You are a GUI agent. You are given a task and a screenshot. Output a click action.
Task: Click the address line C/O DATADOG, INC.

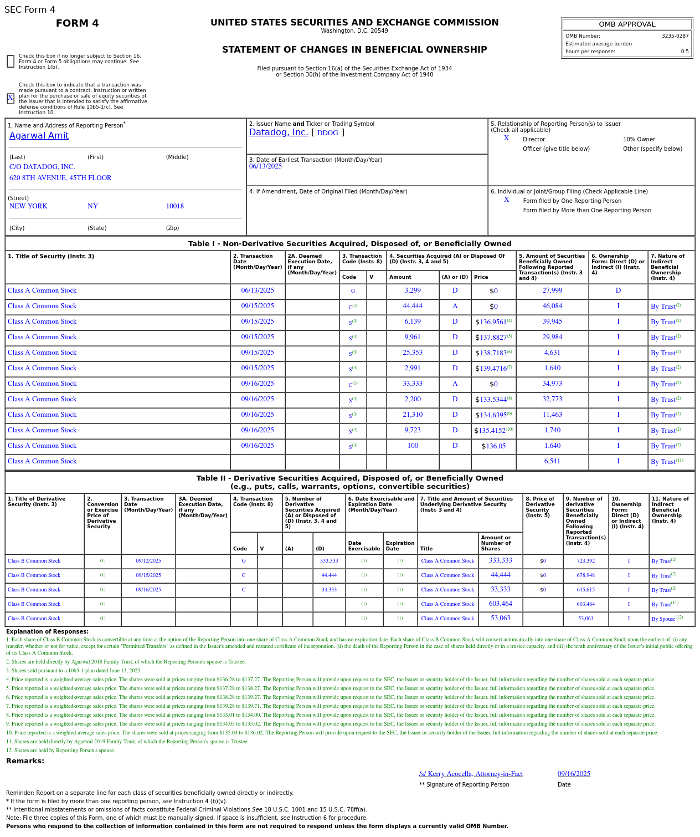pos(42,167)
